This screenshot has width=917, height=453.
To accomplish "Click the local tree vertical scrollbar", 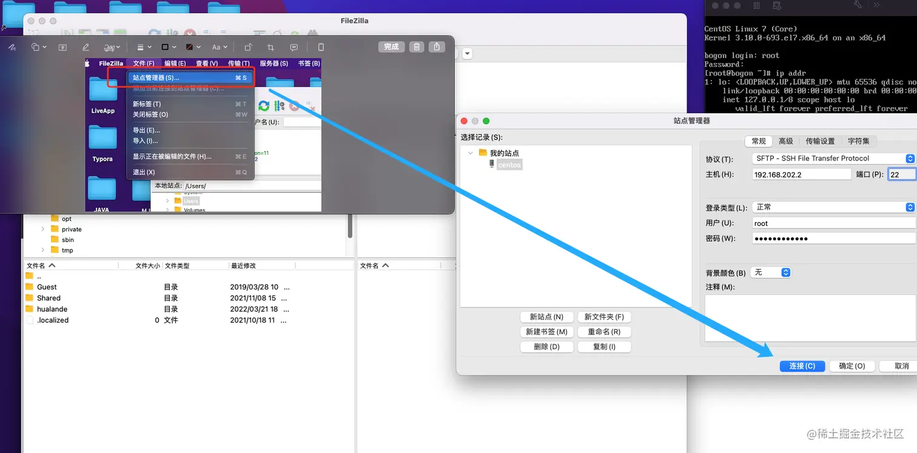I will click(350, 226).
